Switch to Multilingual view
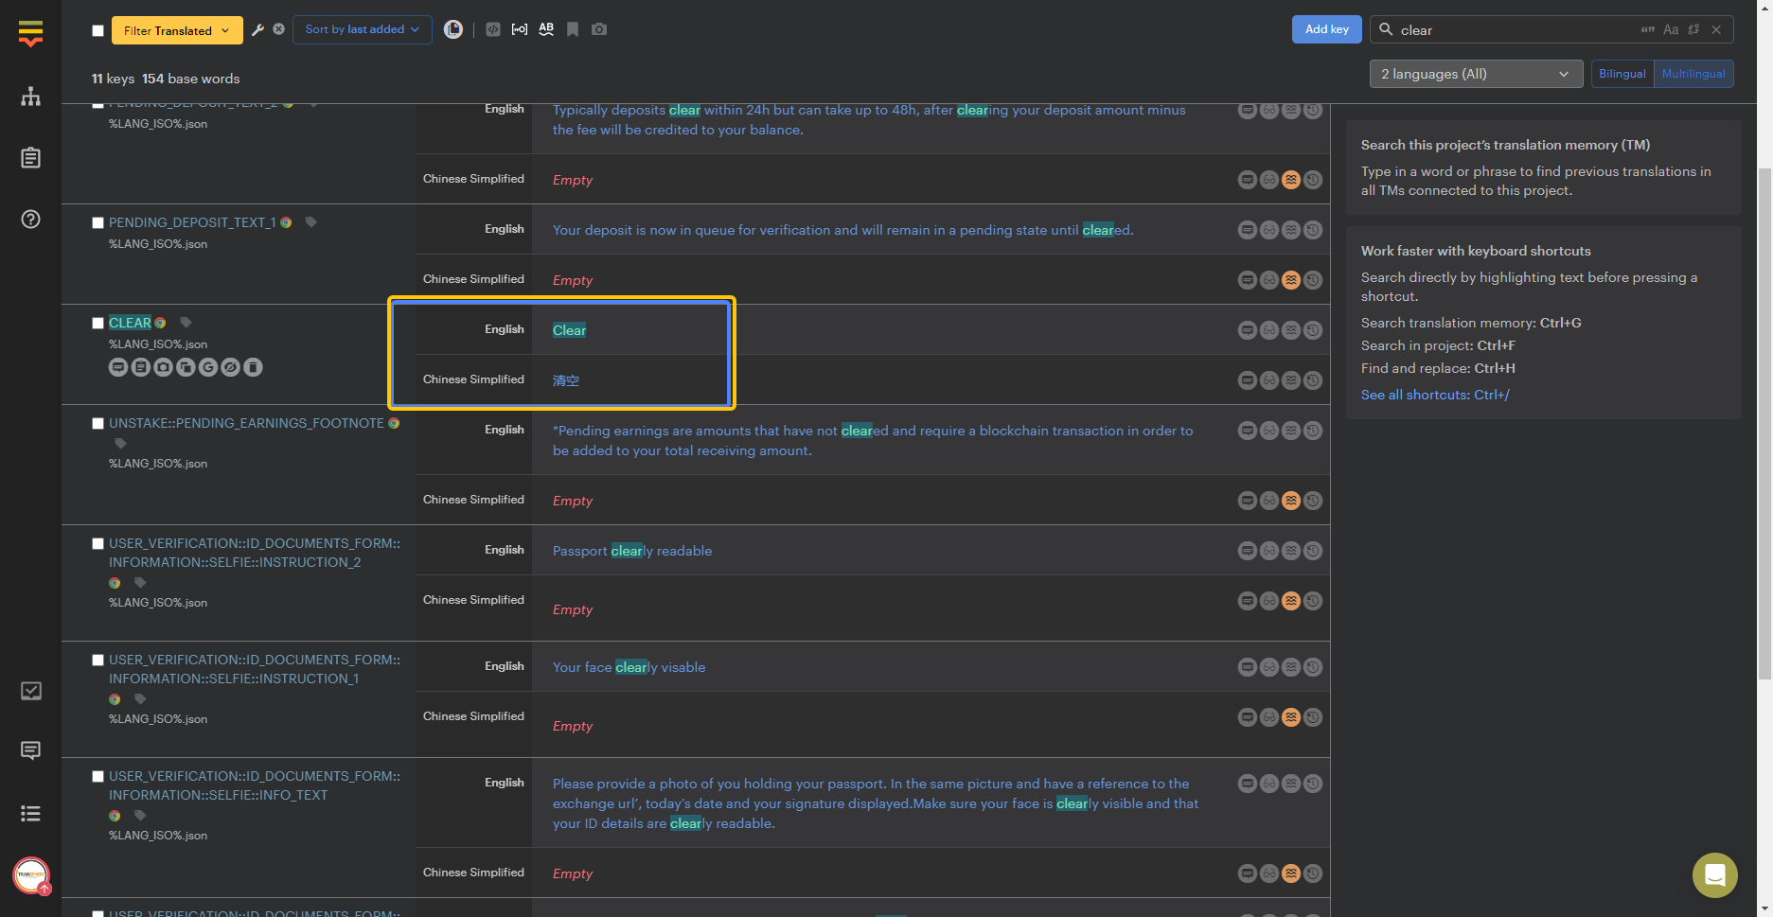Viewport: 1773px width, 917px height. click(x=1693, y=73)
